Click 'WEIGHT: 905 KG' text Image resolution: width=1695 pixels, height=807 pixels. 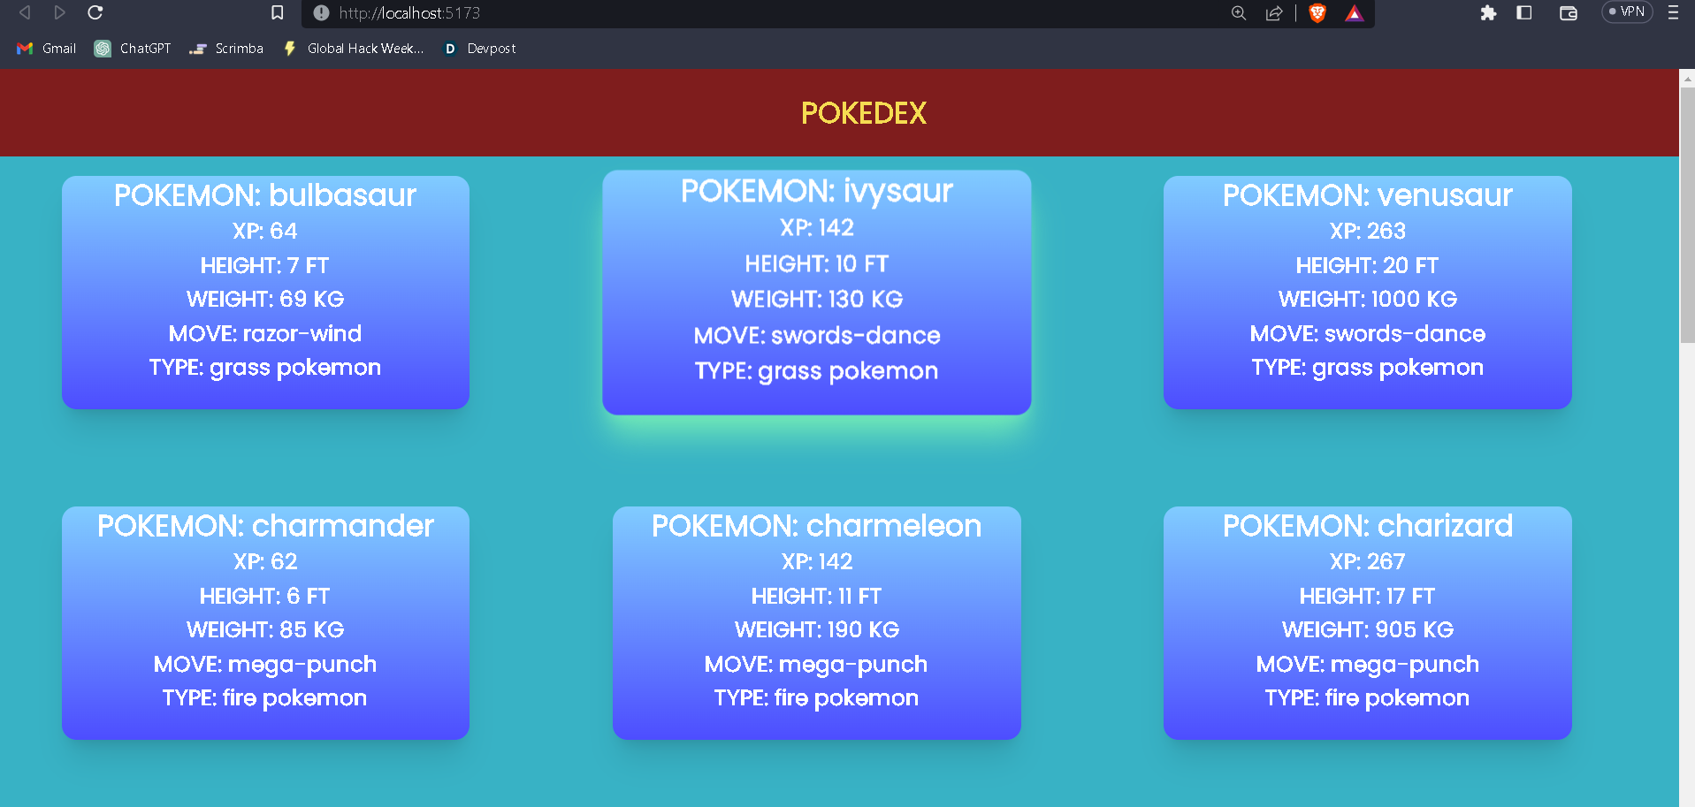click(1368, 629)
